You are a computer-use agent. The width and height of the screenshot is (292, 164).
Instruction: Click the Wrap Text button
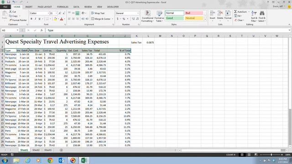tap(98, 13)
